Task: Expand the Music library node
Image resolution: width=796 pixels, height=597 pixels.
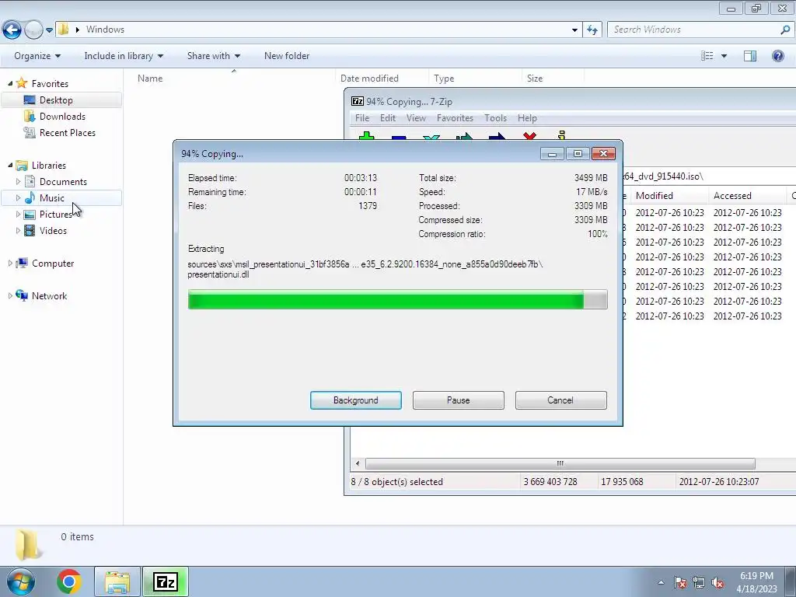Action: [19, 197]
